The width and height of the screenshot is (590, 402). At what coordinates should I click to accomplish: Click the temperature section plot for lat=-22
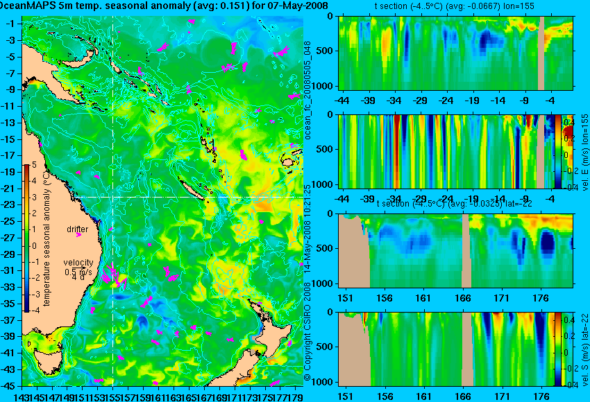[455, 251]
